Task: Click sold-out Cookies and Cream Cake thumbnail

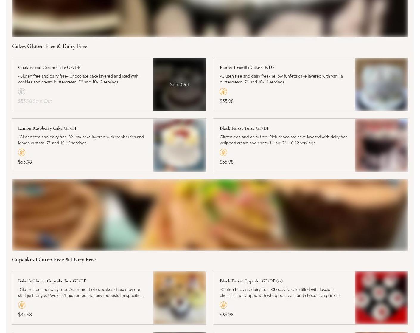Action: click(180, 84)
